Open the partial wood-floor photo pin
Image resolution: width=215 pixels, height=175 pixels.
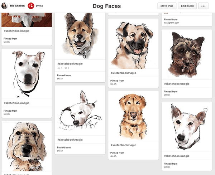(27, 20)
